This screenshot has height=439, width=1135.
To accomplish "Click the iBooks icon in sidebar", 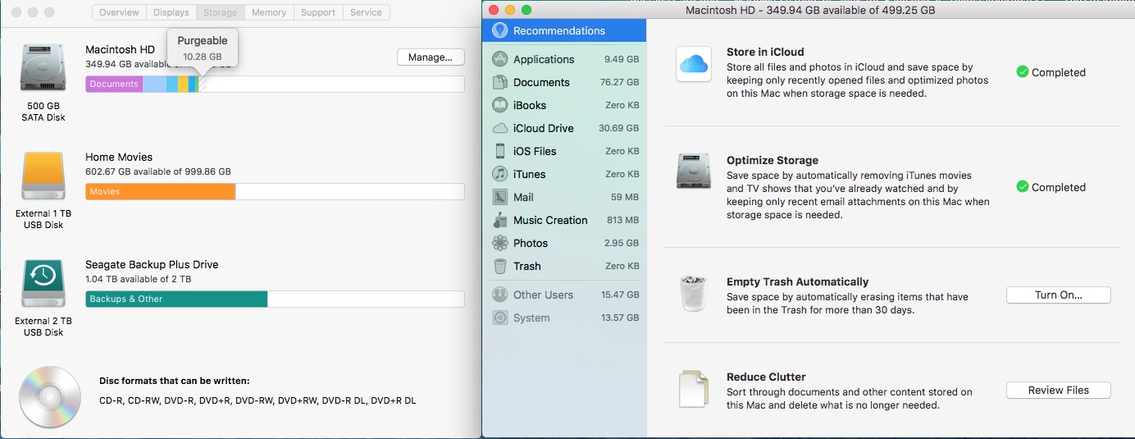I will 499,105.
